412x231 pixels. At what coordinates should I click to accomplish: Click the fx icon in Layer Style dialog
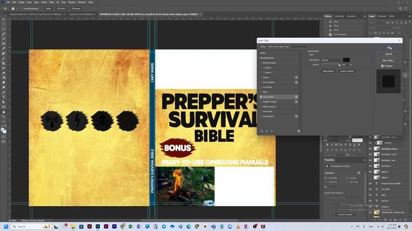[262, 131]
